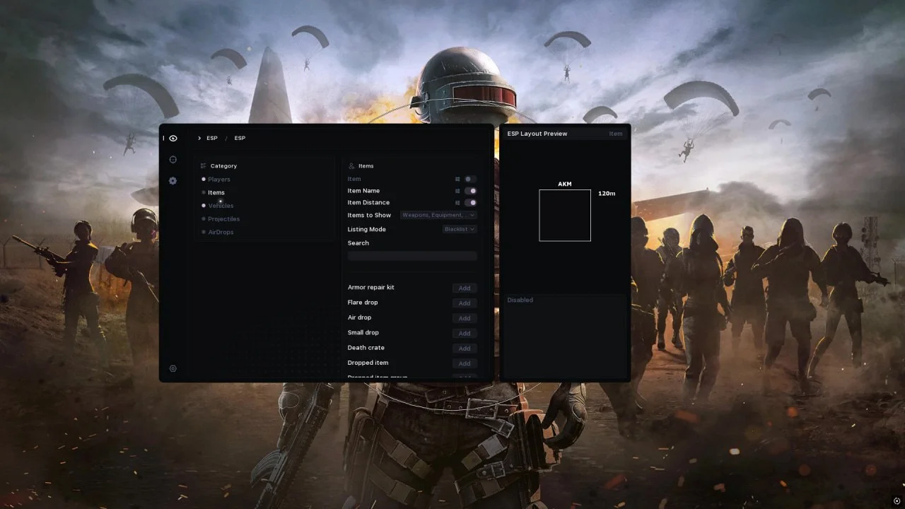Enable the Item toggle switch
Viewport: 905px width, 509px height.
[470, 180]
